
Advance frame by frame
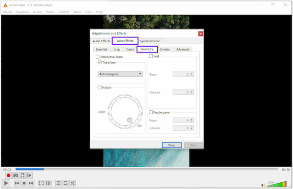[29, 175]
